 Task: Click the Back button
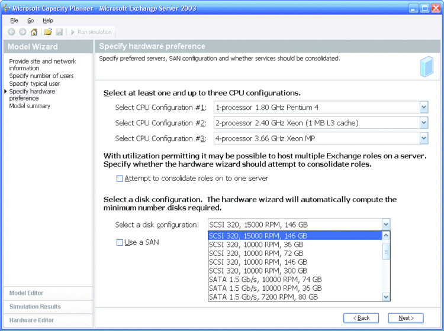(x=361, y=318)
